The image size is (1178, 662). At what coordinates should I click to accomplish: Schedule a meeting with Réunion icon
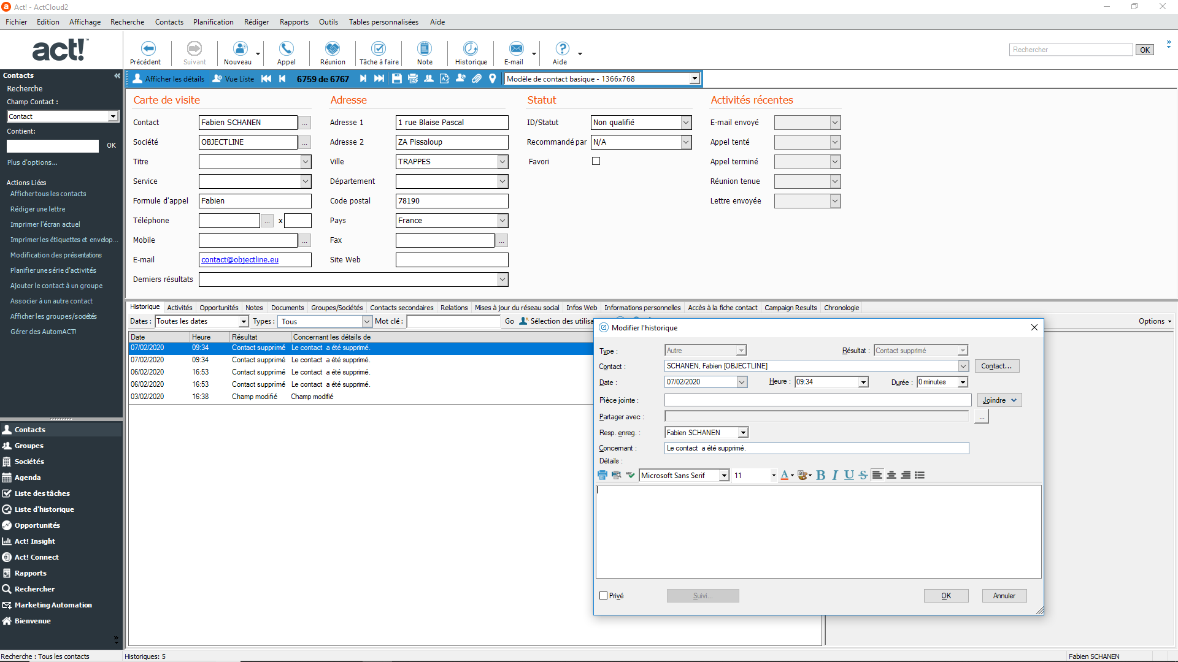(x=333, y=53)
